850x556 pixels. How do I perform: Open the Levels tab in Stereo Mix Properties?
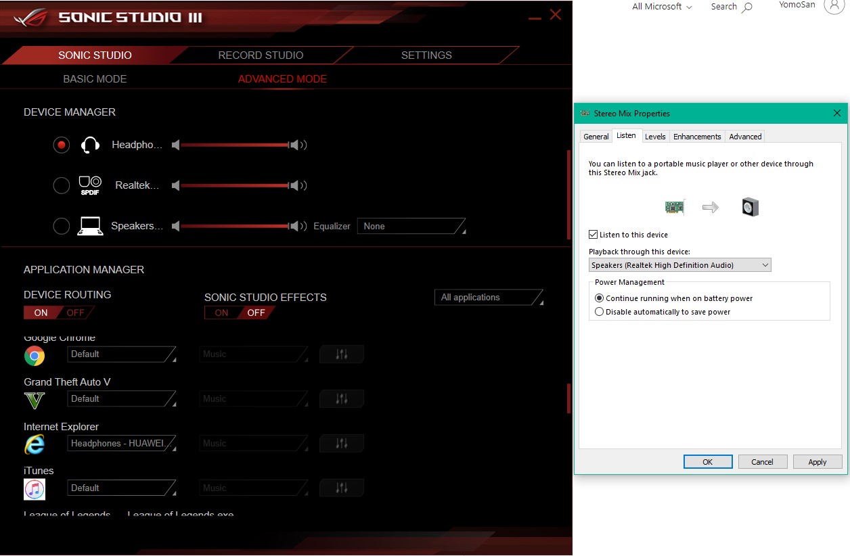pos(655,137)
